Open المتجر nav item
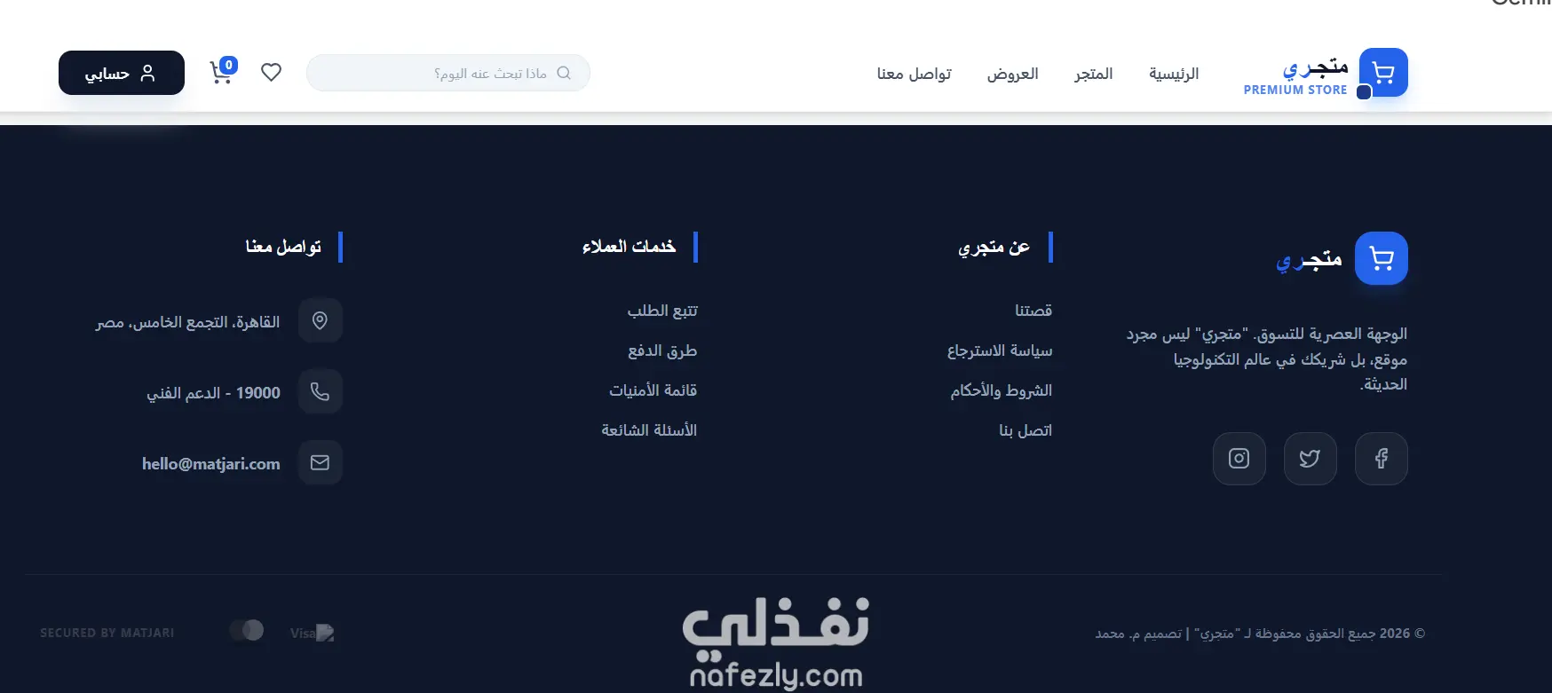 (1094, 74)
